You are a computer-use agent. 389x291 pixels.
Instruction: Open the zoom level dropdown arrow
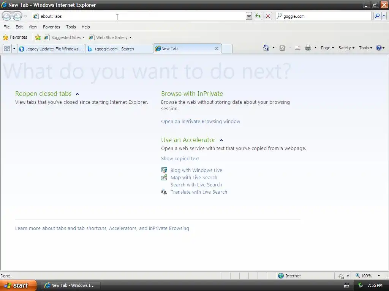pyautogui.click(x=379, y=276)
